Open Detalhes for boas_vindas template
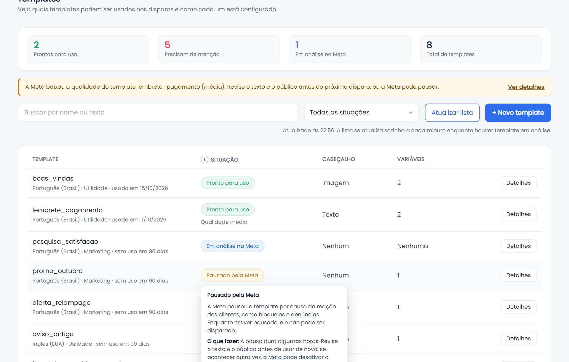The image size is (569, 362). pos(518,183)
